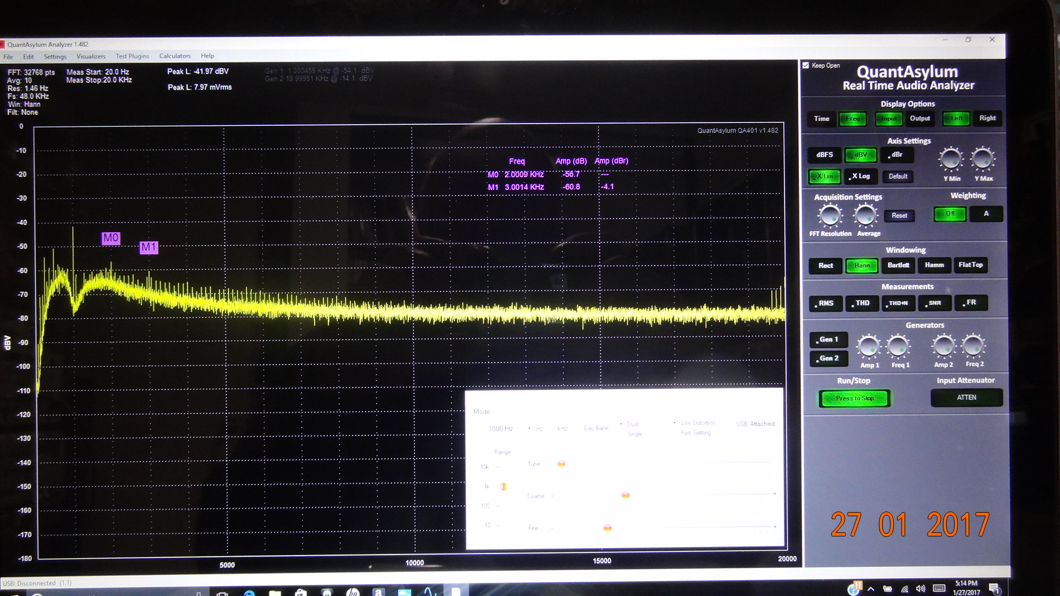Toggle the ATTEN input attenuator
Image resolution: width=1060 pixels, height=596 pixels.
(x=966, y=398)
